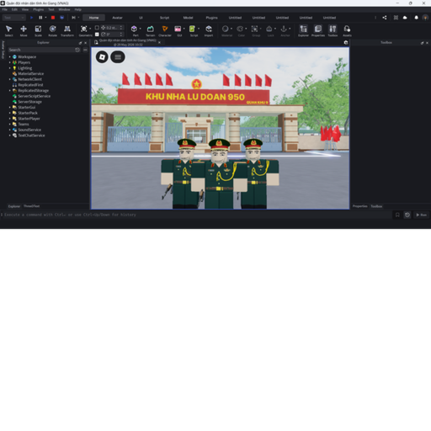Toggle the rotate snapping checkbox
The image size is (431, 431).
pyautogui.click(x=97, y=35)
